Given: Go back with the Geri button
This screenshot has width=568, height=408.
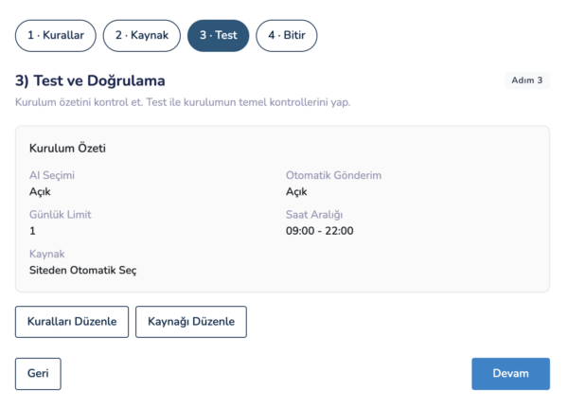Looking at the screenshot, I should click(x=38, y=374).
